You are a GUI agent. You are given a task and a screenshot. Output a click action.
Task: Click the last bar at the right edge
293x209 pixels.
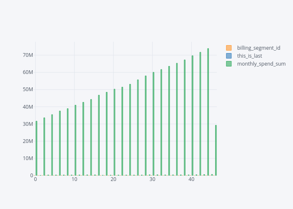(x=216, y=150)
